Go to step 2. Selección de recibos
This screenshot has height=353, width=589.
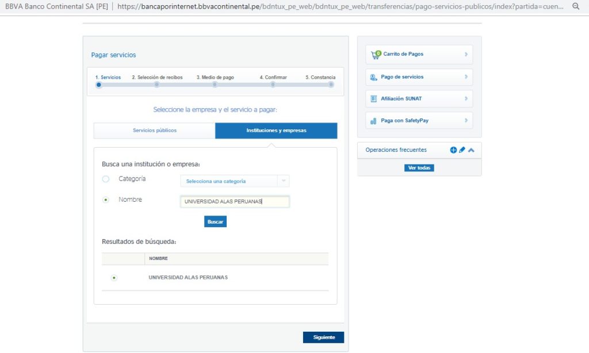(157, 78)
